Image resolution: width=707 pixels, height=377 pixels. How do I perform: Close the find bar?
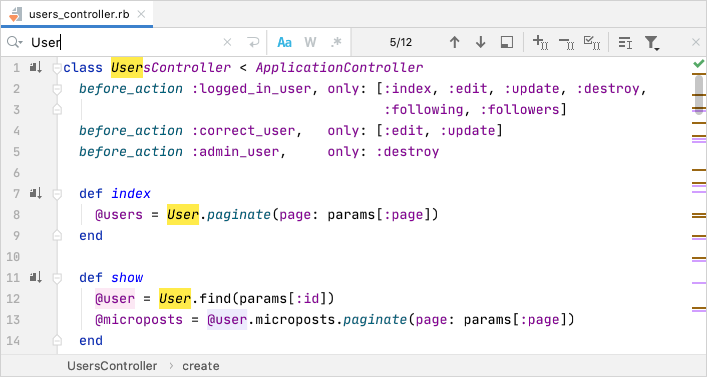click(x=695, y=42)
